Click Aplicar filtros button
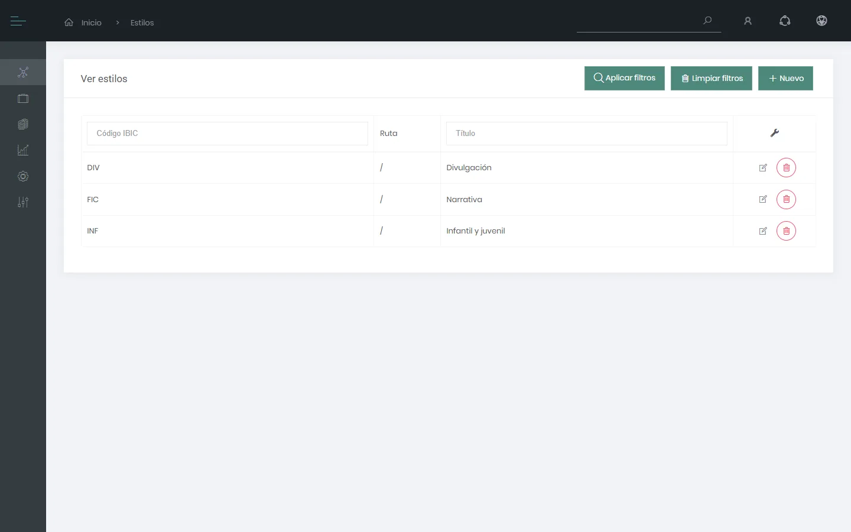Image resolution: width=851 pixels, height=532 pixels. 625,78
